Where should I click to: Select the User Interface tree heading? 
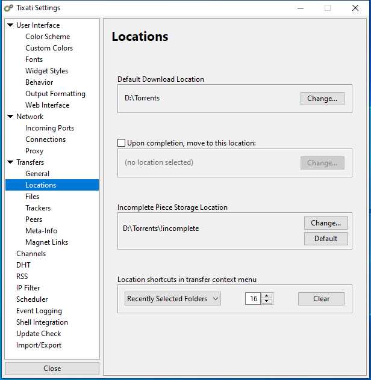click(38, 25)
